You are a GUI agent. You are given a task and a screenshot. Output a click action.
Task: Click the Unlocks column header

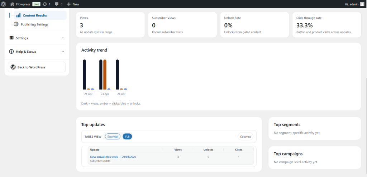pos(208,150)
